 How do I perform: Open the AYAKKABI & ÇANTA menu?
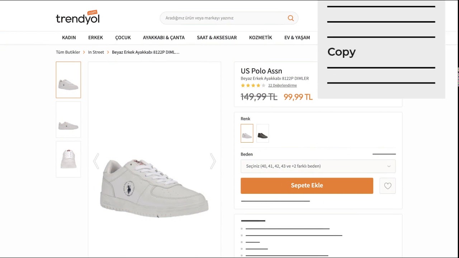(164, 38)
